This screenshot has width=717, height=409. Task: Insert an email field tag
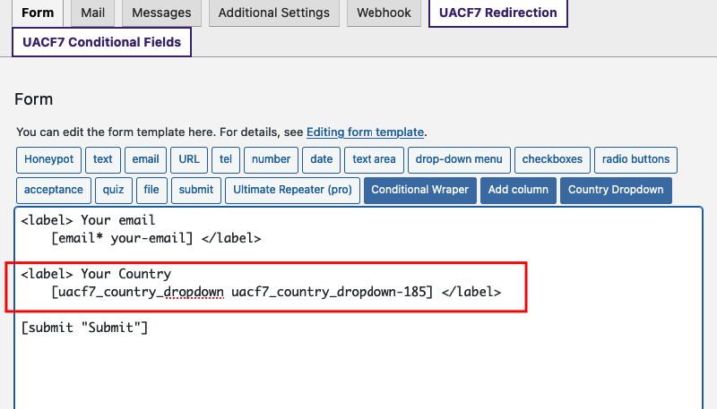point(145,160)
